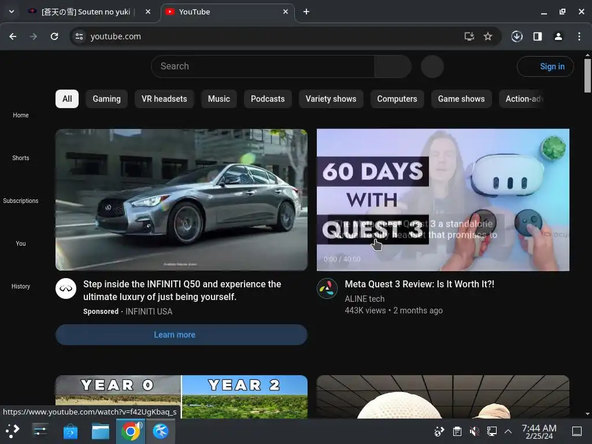Click the clock showing 7:44 AM
Screen dimensions: 592x444
tap(539, 431)
